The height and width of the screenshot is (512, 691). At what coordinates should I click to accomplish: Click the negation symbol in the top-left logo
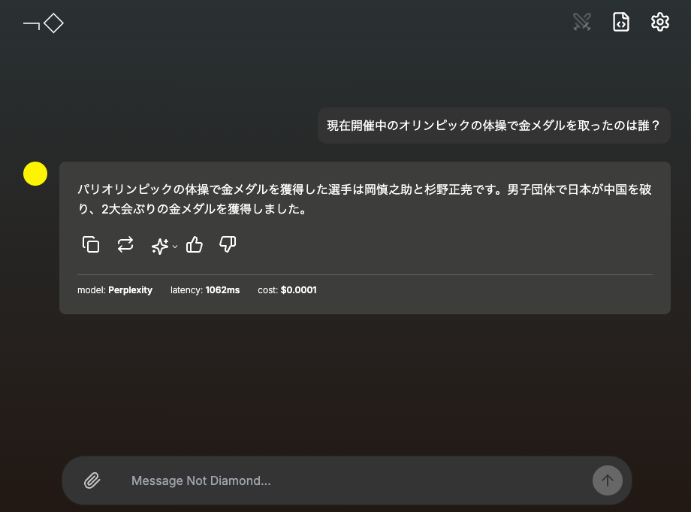point(32,25)
